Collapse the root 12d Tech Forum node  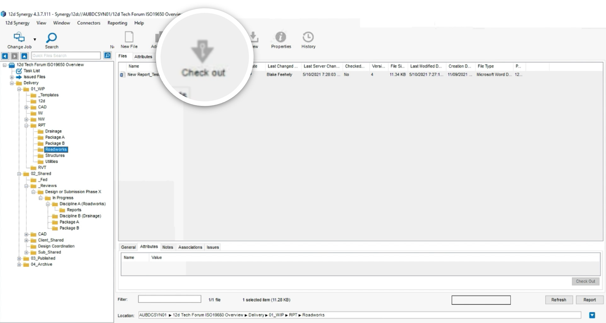click(x=5, y=65)
